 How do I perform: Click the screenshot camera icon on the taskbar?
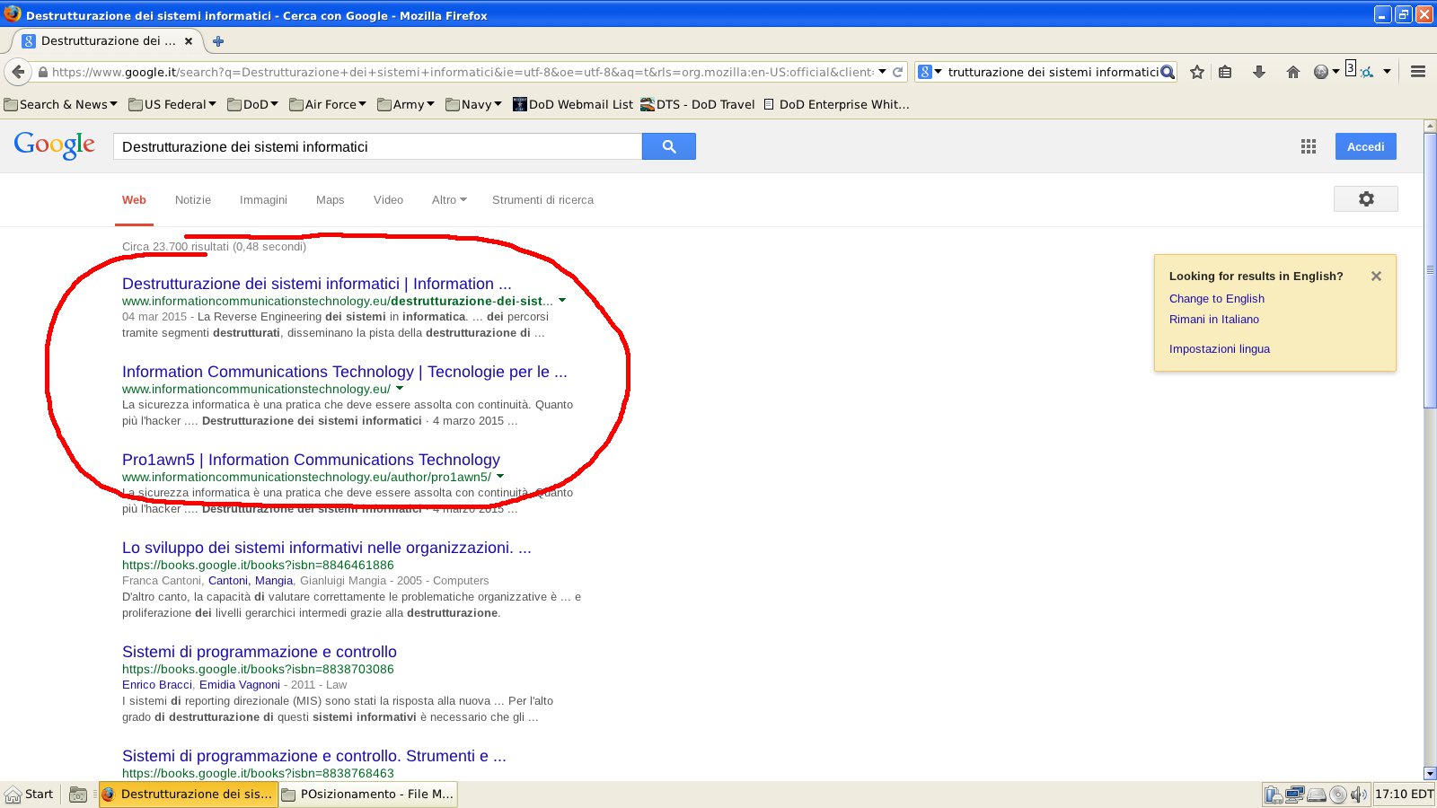(x=78, y=795)
